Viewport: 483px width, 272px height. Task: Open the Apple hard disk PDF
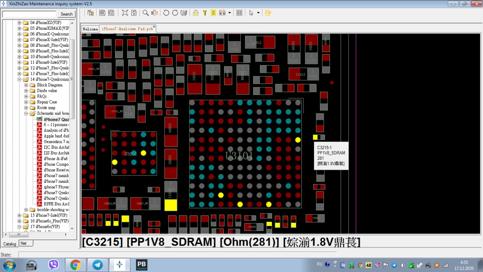56,136
